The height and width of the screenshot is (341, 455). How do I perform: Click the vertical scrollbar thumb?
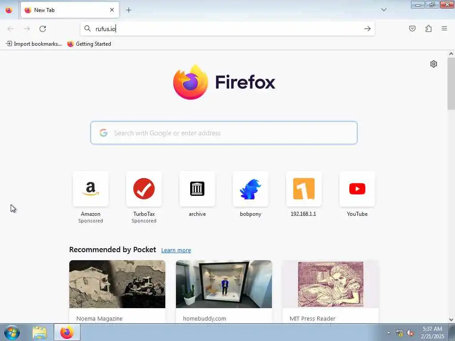[451, 83]
